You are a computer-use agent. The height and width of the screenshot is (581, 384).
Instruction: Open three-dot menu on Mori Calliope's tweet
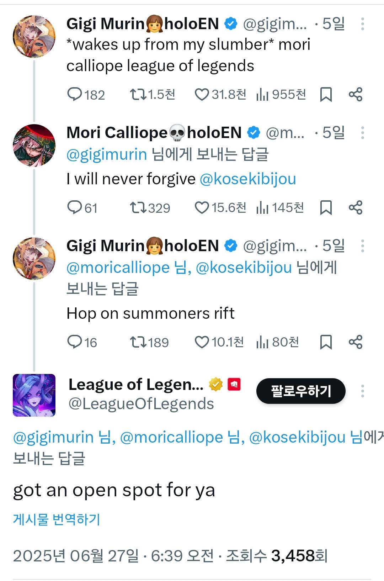pos(362,133)
